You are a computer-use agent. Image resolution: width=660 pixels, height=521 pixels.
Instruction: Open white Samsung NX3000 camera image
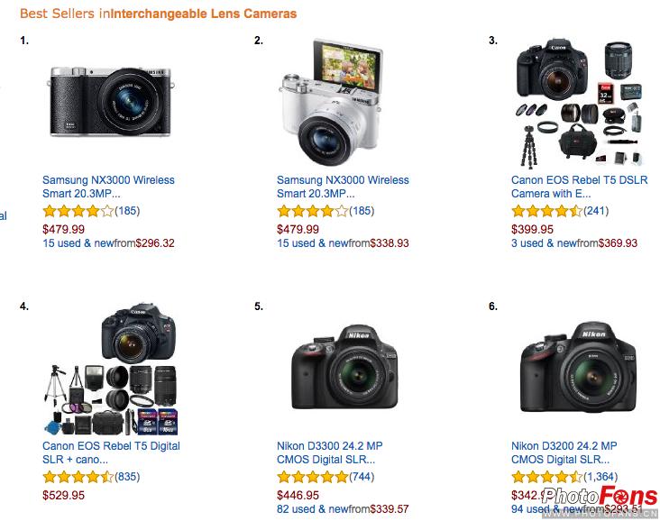331,102
